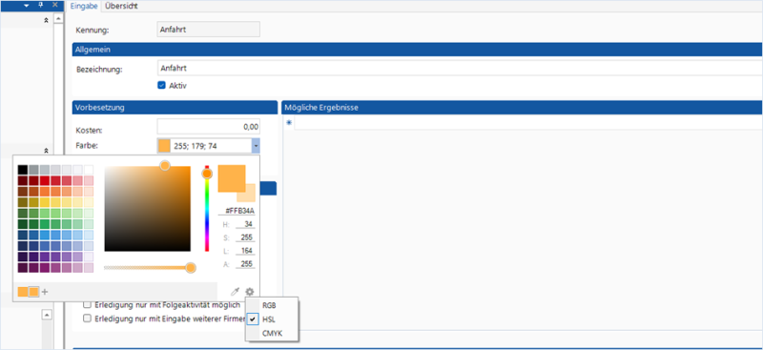Enable Erledigung nur mit Folgeaktivität möglich
The image size is (763, 350).
[87, 305]
